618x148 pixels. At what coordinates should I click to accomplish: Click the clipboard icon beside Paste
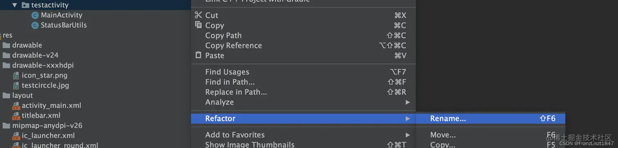(198, 55)
